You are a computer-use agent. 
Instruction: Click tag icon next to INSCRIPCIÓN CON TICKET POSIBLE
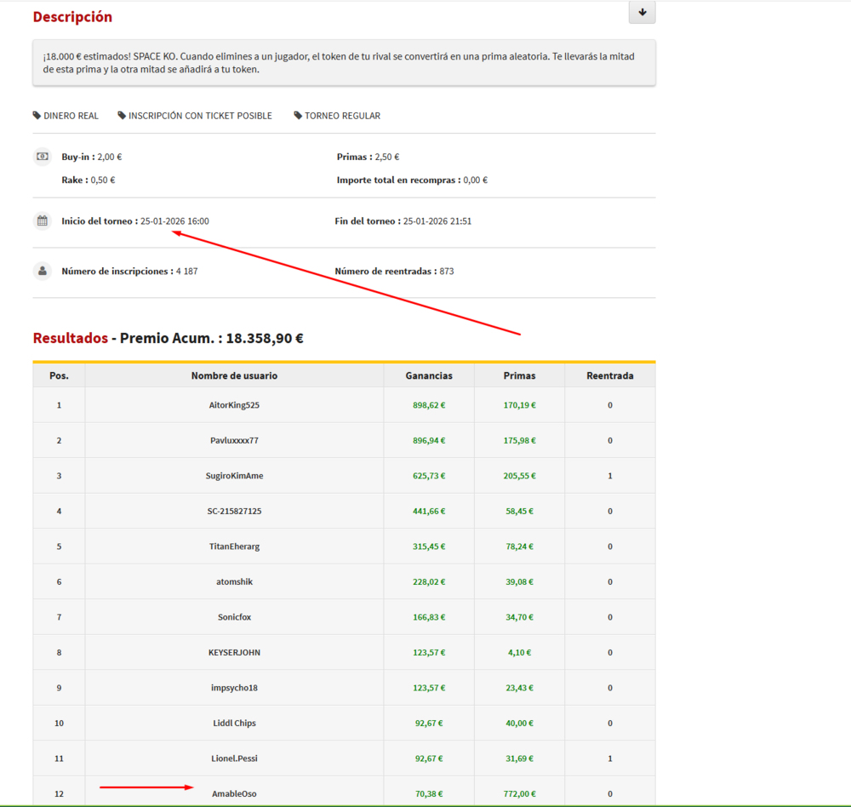[122, 116]
